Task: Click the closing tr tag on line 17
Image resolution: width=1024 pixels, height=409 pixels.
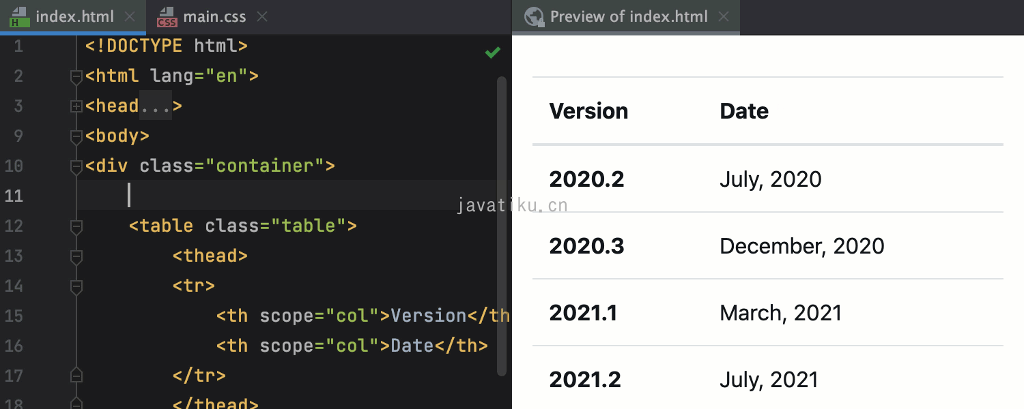Action: click(199, 376)
